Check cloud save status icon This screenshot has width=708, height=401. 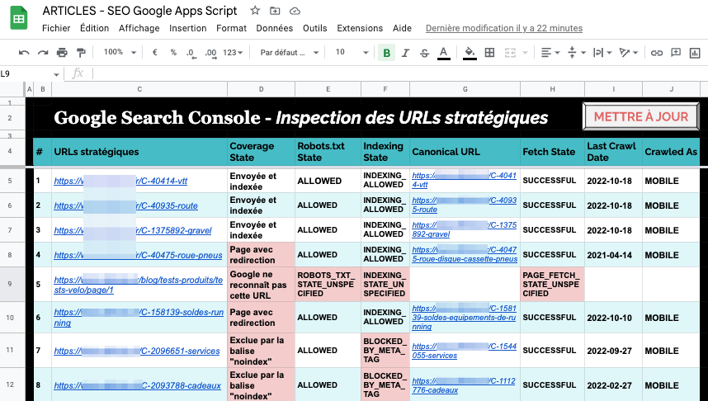click(x=295, y=11)
